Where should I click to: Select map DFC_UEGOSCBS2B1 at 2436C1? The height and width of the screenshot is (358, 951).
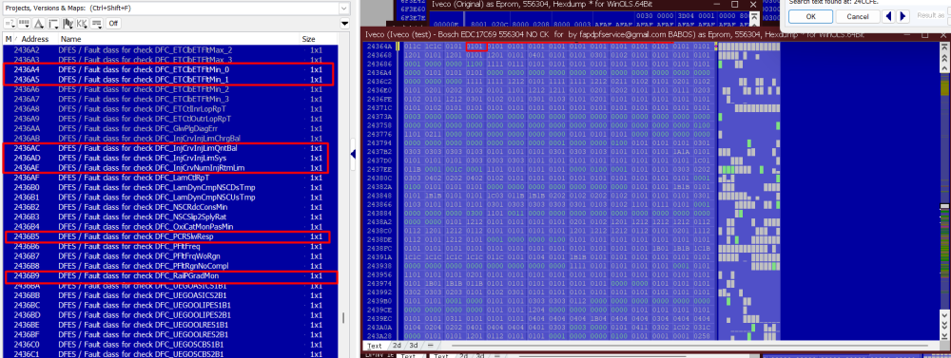pos(169,354)
